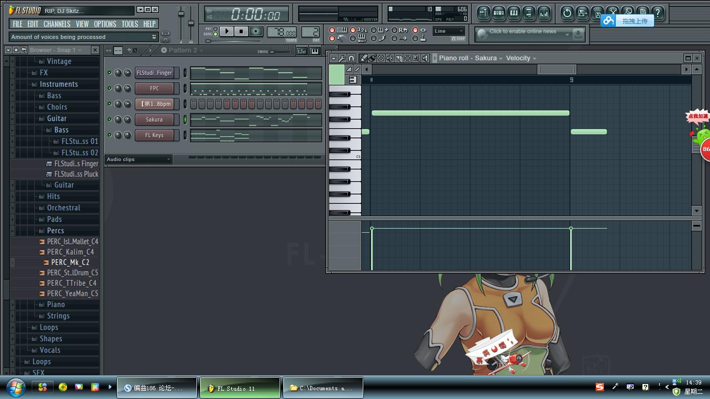Open the CHANNELS menu
Viewport: 710px width, 399px height.
57,24
